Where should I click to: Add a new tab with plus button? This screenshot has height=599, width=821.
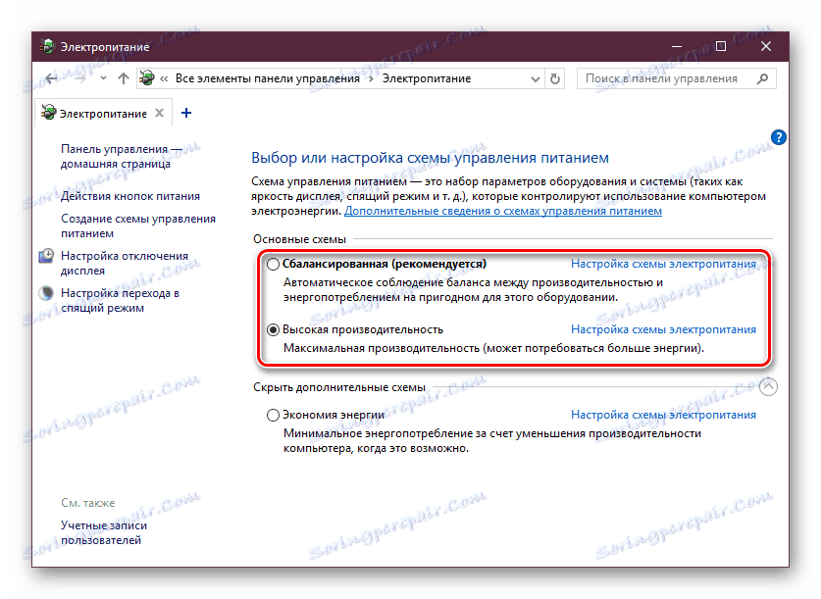pyautogui.click(x=185, y=113)
